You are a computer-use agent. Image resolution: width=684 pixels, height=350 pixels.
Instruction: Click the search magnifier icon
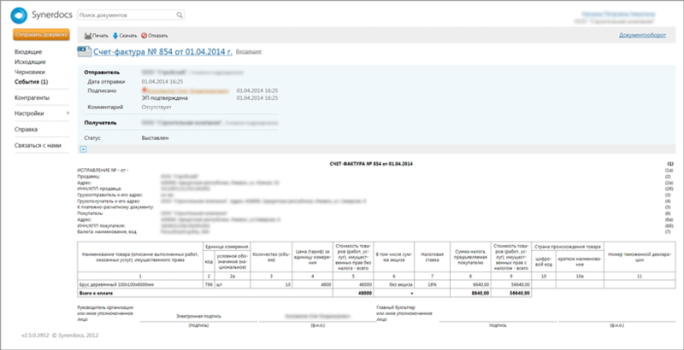pos(177,15)
